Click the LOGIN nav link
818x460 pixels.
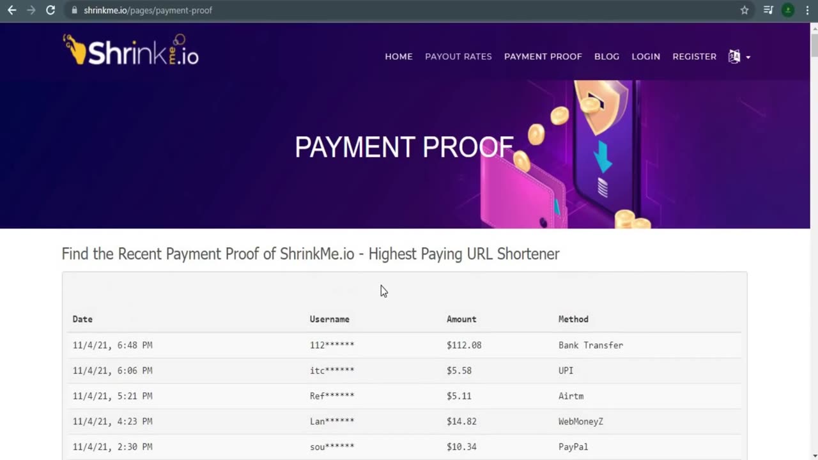(646, 56)
